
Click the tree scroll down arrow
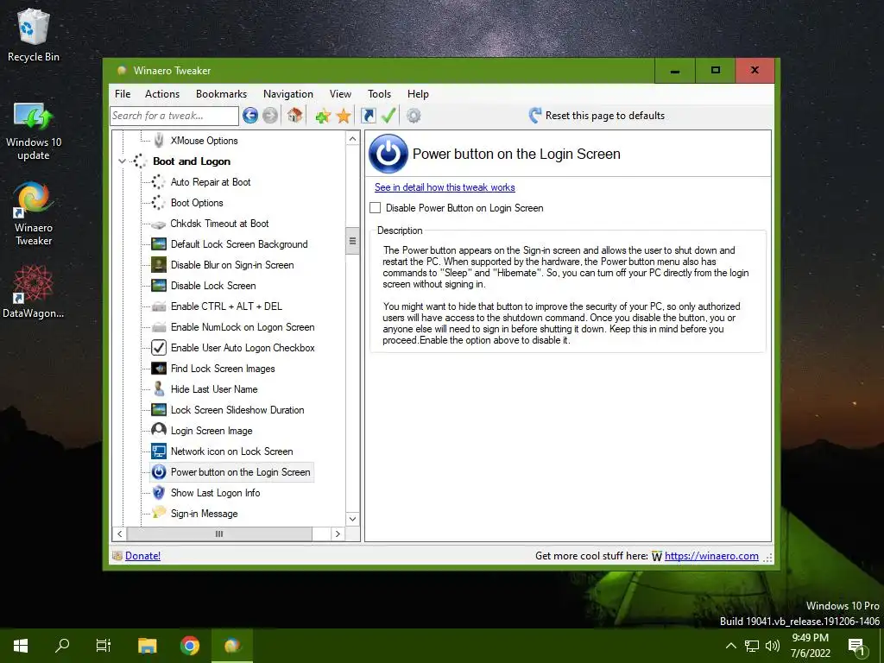(352, 519)
